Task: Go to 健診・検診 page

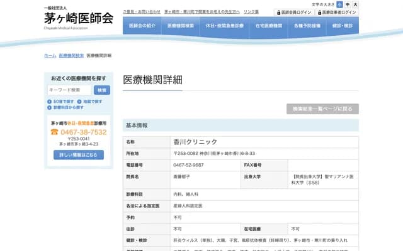Action: point(343,26)
